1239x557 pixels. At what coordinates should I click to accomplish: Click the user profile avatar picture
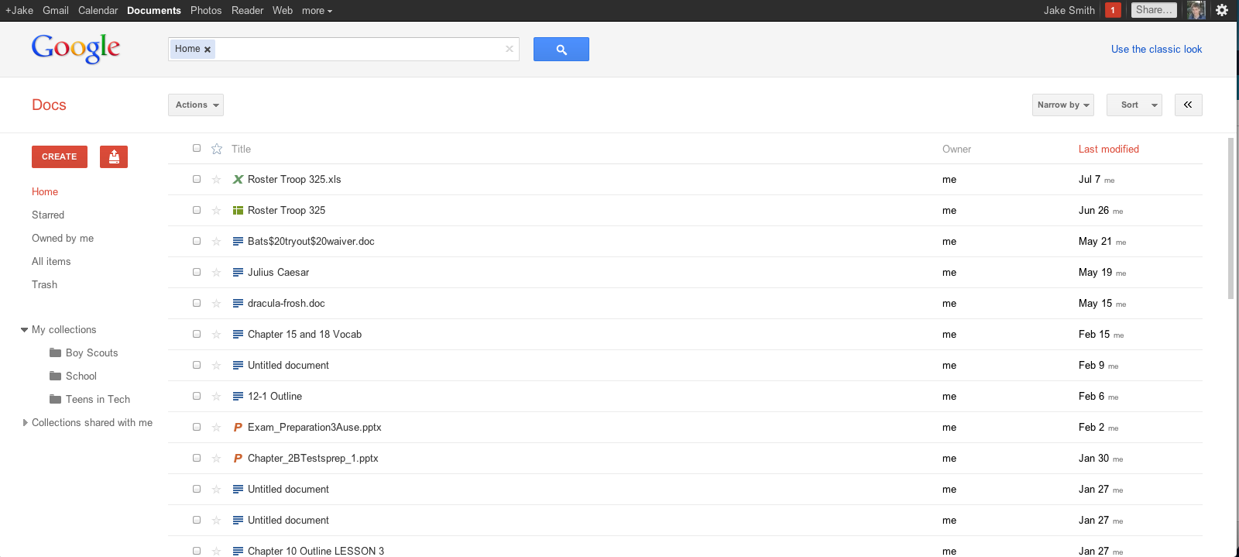pos(1196,10)
